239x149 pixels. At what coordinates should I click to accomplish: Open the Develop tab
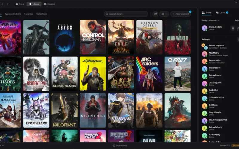(49, 4)
